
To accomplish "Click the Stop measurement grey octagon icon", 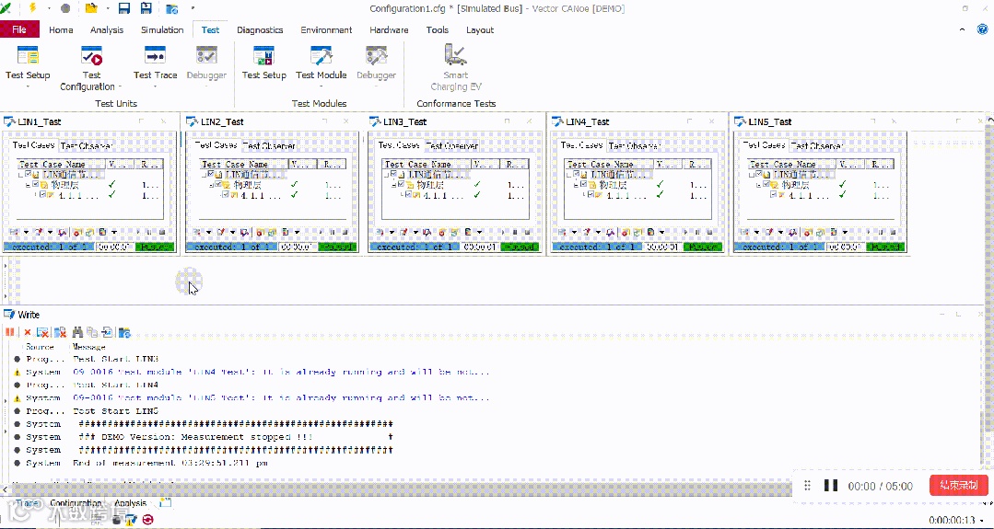I will tap(65, 9).
